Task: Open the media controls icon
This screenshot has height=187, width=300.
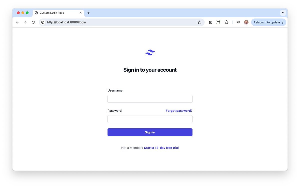Action: (238, 22)
